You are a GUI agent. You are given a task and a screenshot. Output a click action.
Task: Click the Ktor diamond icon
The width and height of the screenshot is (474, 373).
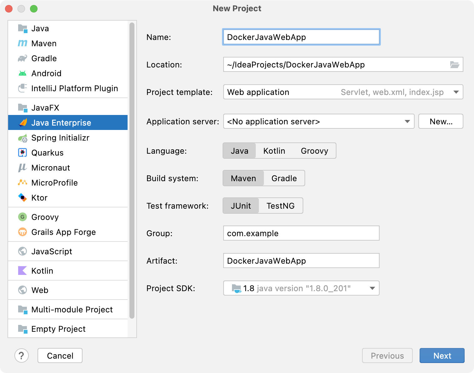point(23,197)
